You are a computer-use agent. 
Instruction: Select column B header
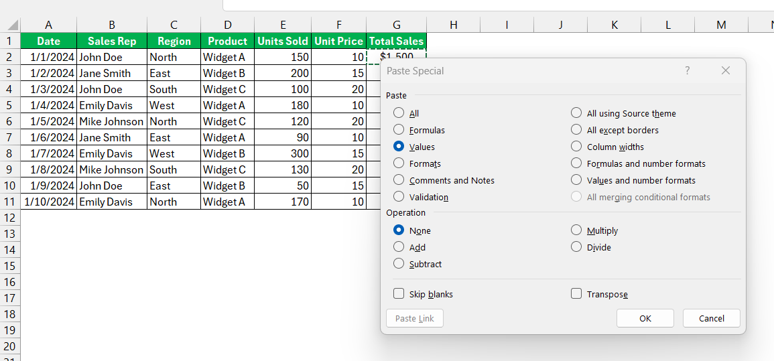(112, 25)
